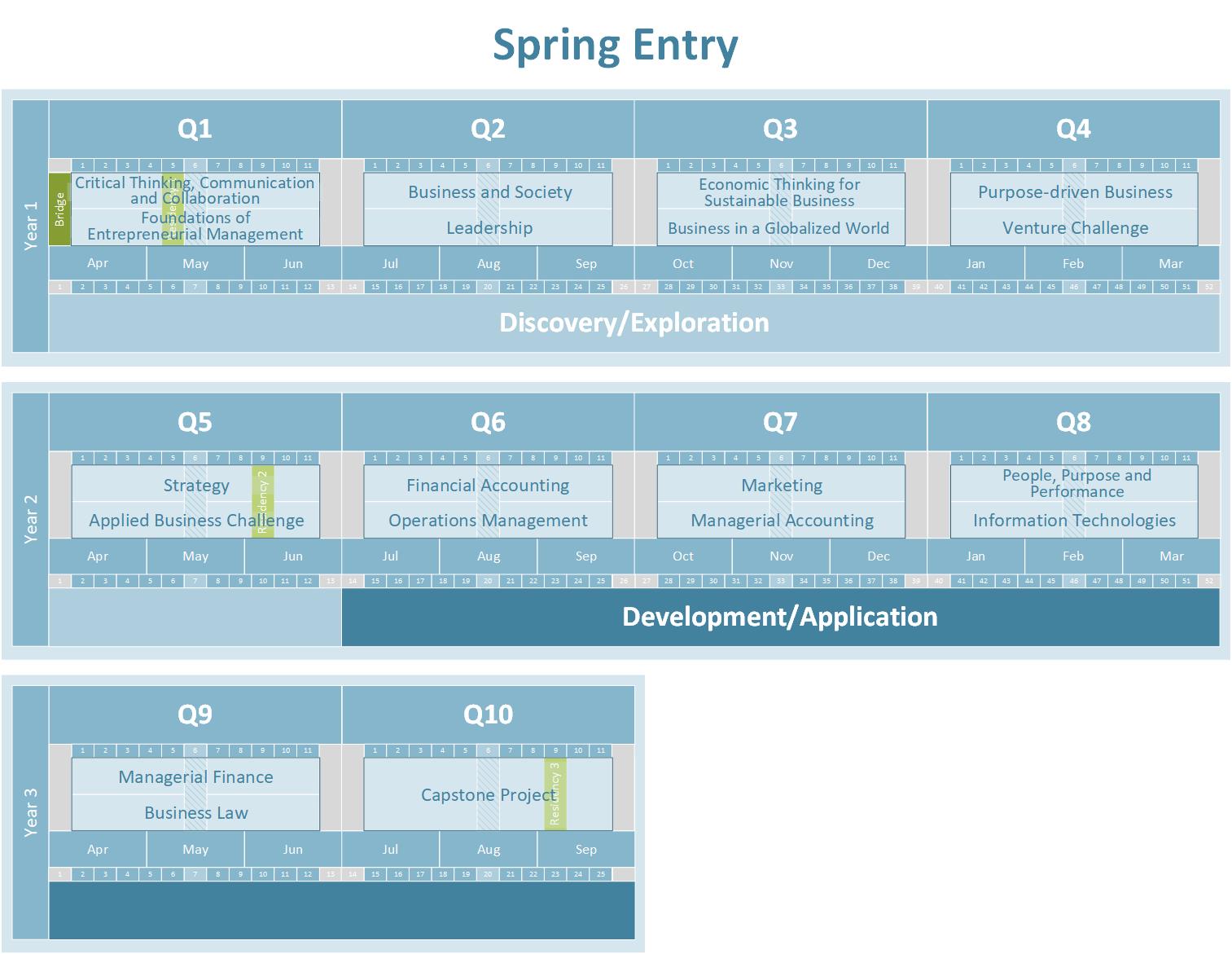Open the 'Purpose-driven Business' course
Viewport: 1232px width, 954px height.
1074,191
